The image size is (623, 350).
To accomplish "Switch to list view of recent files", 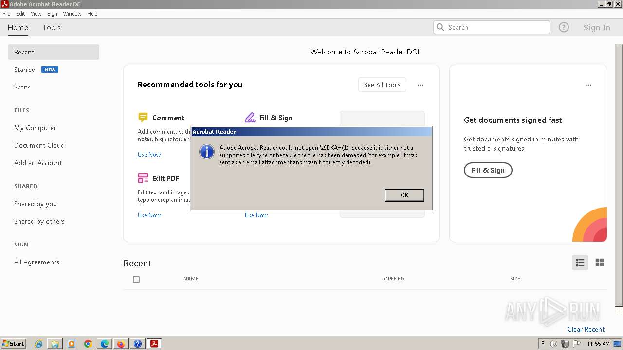I will [580, 262].
